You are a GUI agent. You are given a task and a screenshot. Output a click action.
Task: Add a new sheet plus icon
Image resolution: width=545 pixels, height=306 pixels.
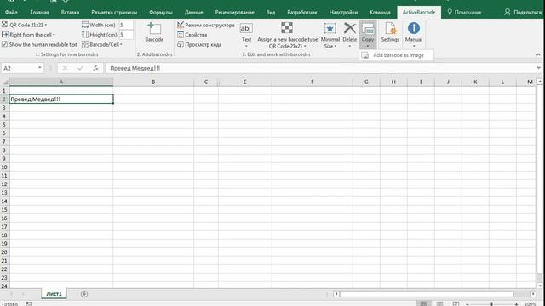tap(84, 294)
